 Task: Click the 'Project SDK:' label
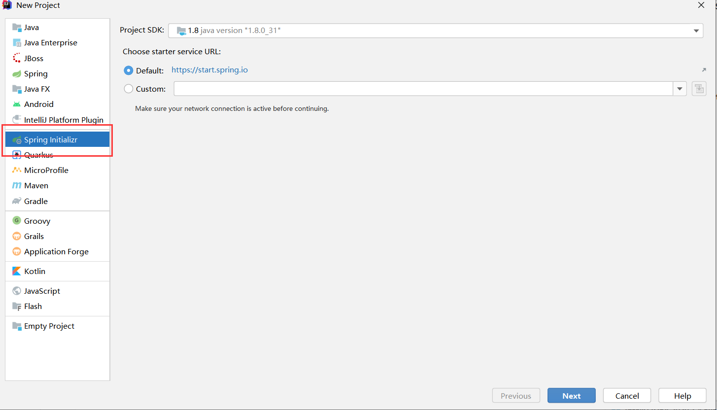pyautogui.click(x=142, y=30)
